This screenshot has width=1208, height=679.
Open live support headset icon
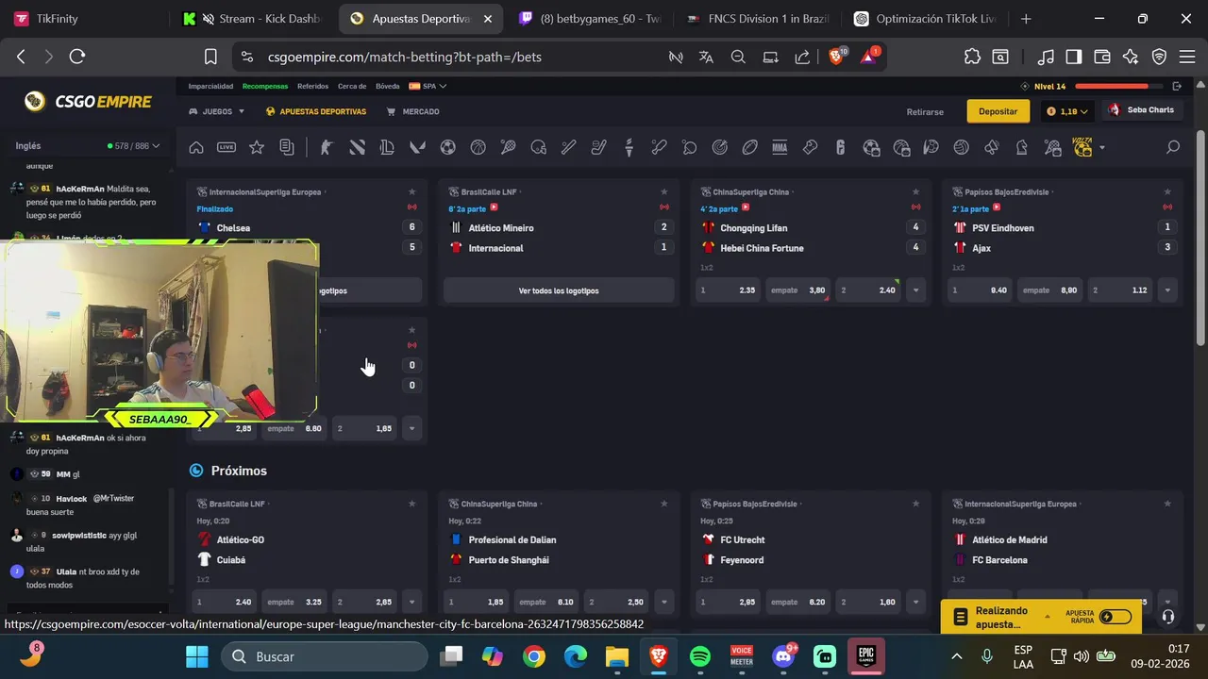pyautogui.click(x=1168, y=617)
